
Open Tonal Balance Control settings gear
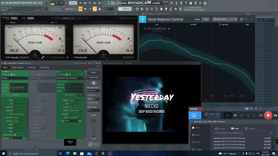242,19
